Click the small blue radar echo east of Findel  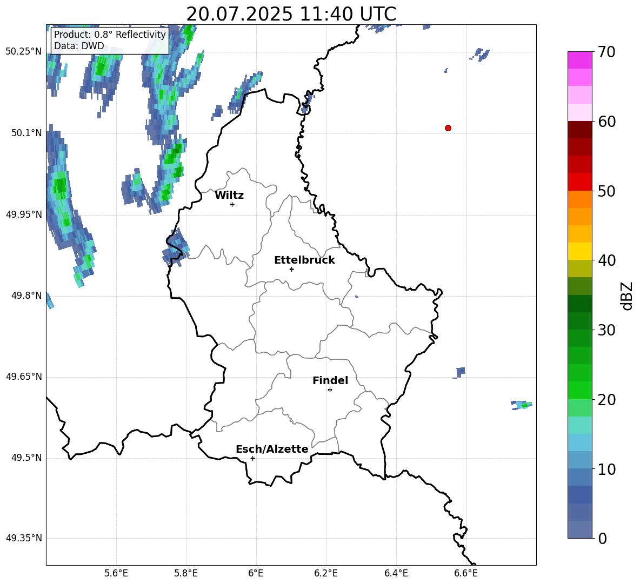459,372
